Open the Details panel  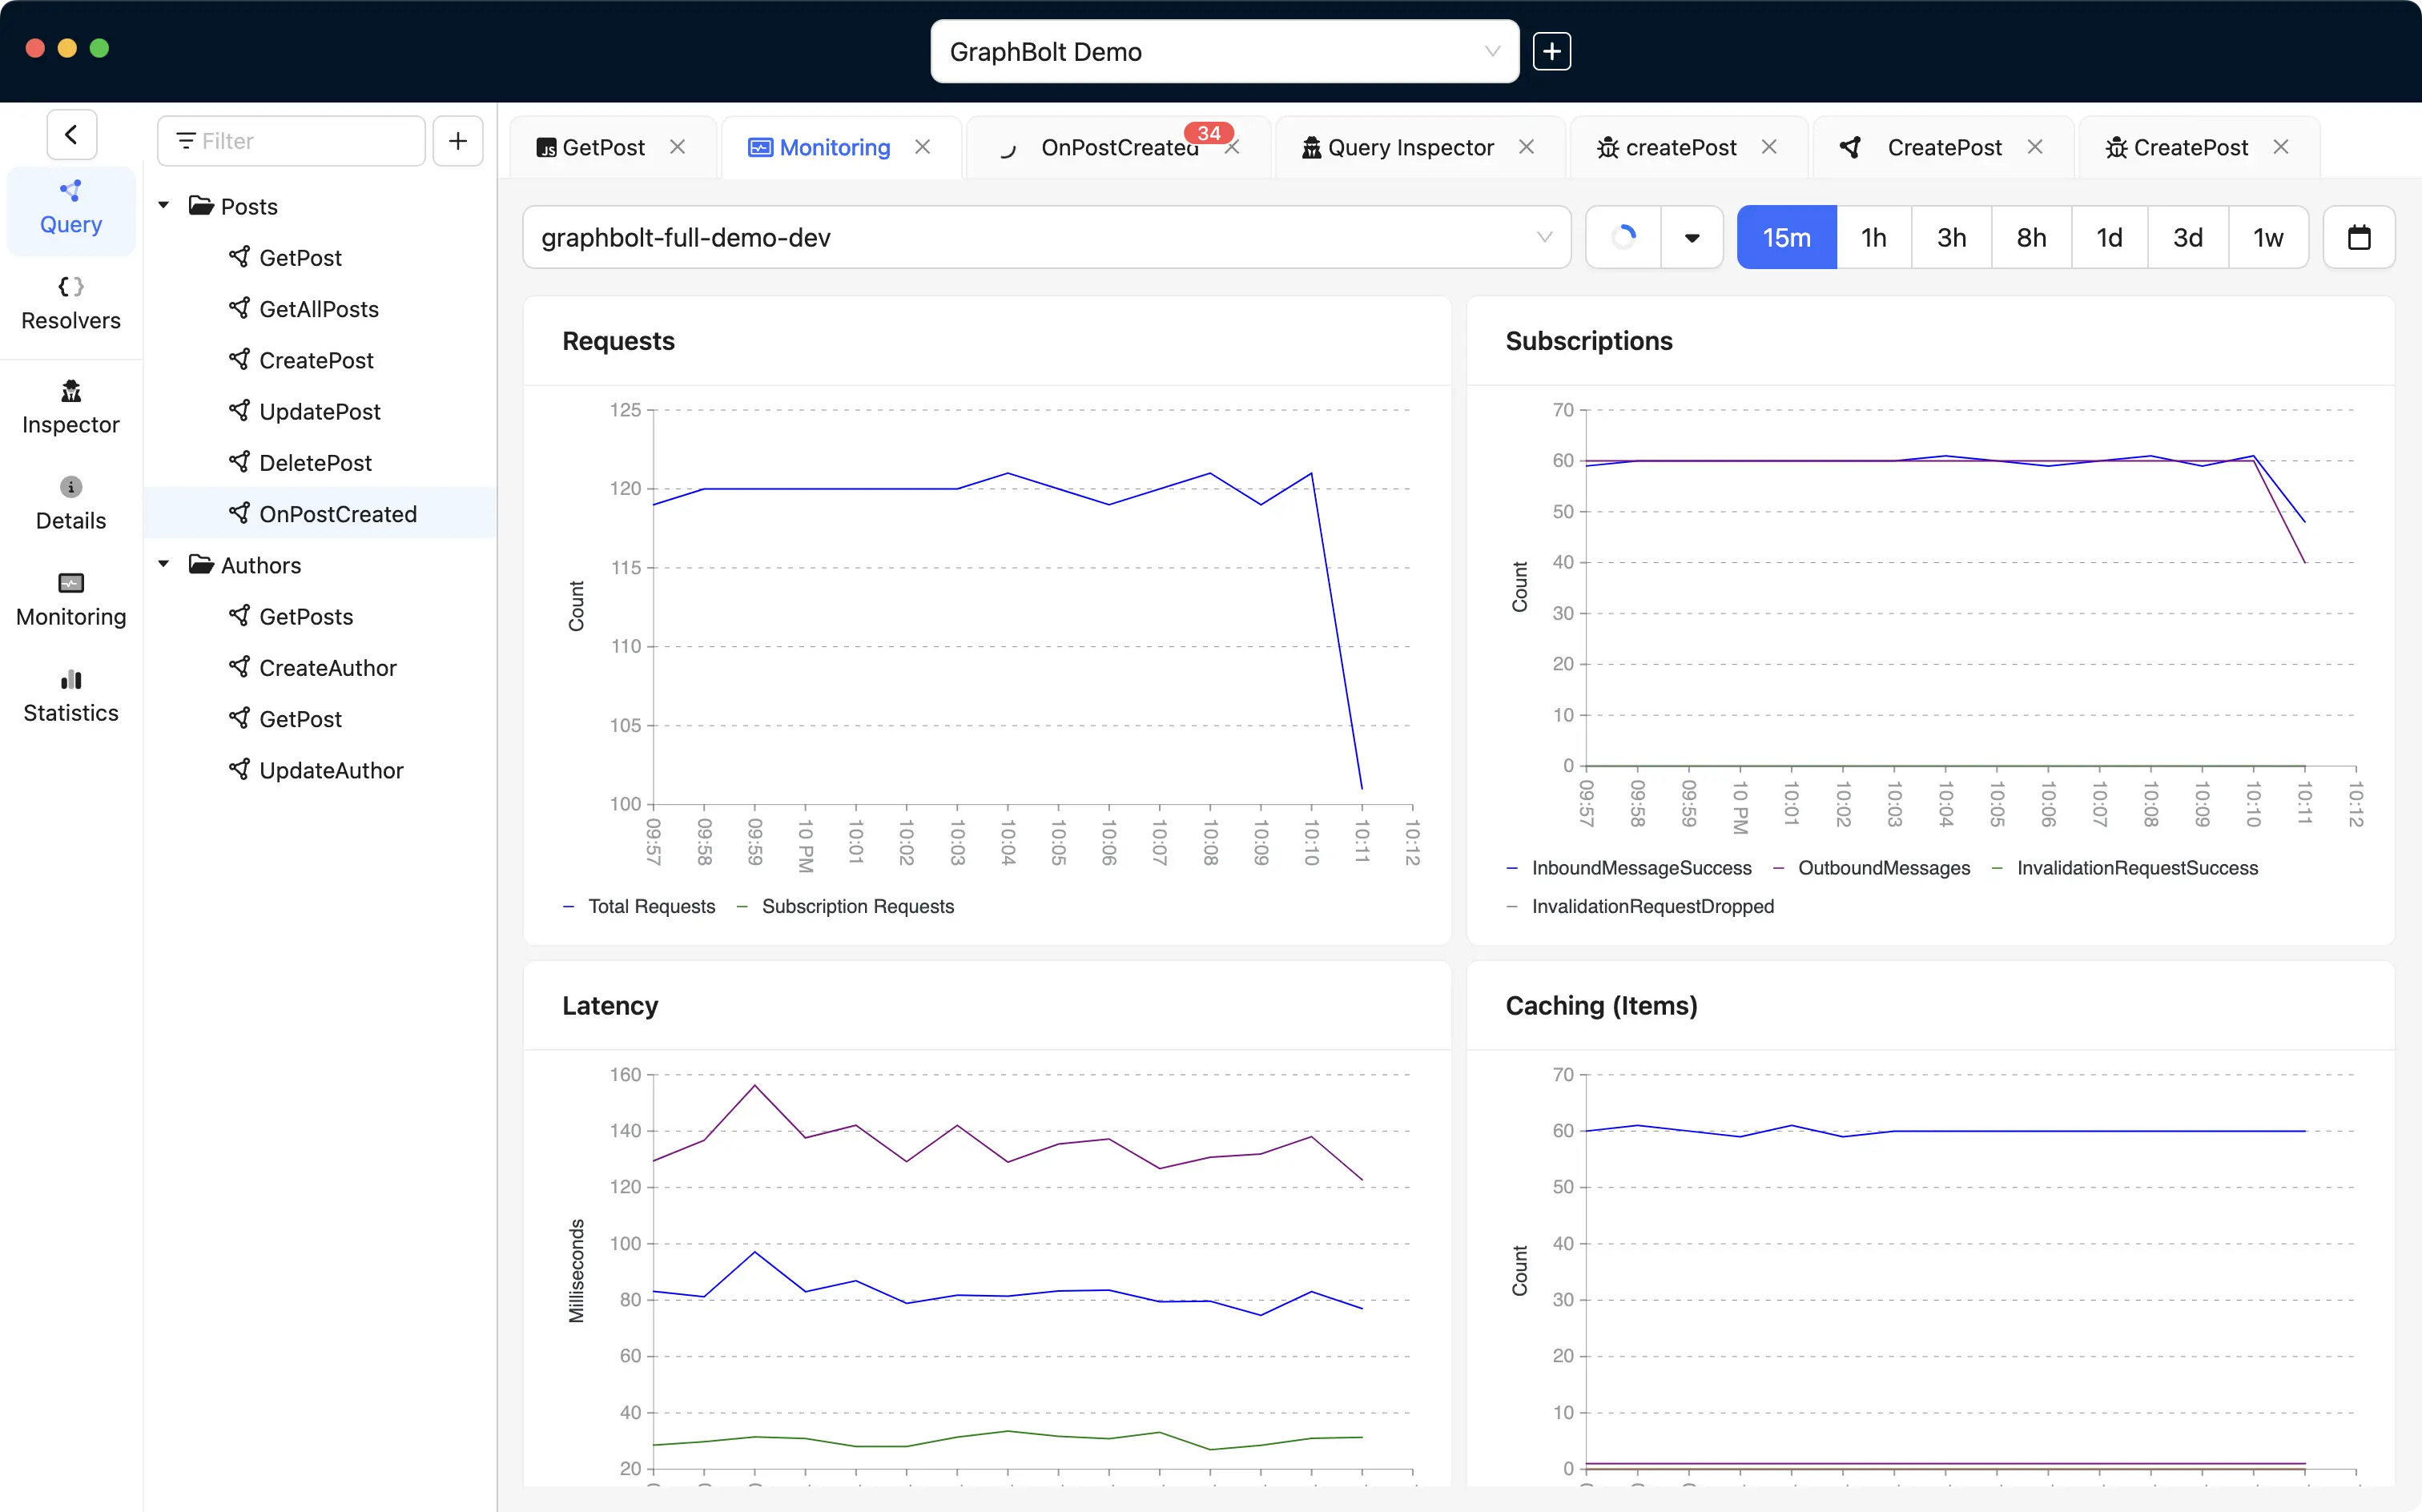[x=70, y=502]
